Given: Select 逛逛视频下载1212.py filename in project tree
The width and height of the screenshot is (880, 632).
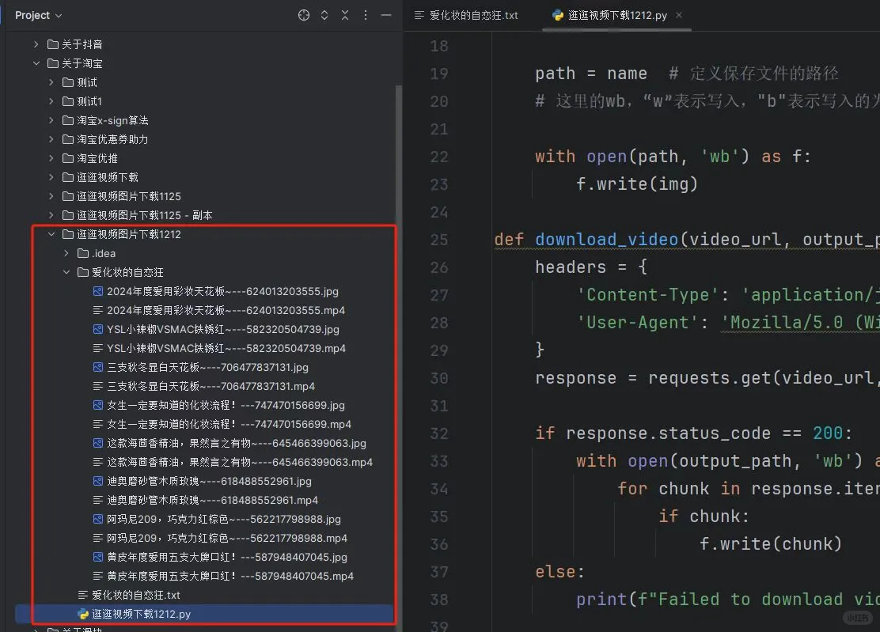Looking at the screenshot, I should [x=142, y=614].
